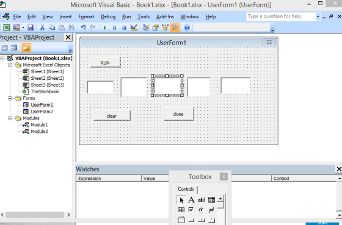Collapse the Forms folder in the tree
This screenshot has width=342, height=225.
tap(10, 98)
